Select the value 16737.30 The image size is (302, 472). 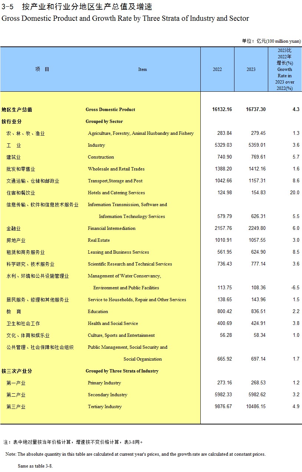click(256, 110)
